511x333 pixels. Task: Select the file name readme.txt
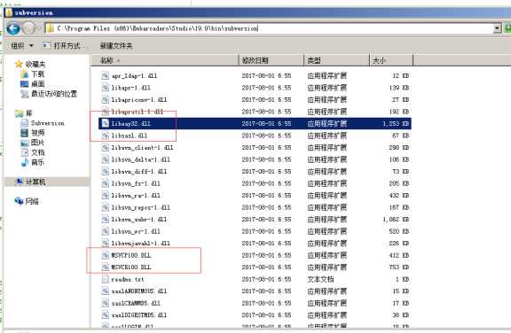coord(128,279)
